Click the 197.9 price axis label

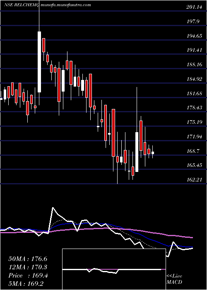tap(193, 22)
